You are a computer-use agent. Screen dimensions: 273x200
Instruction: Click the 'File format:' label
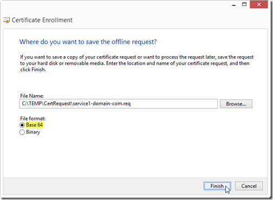pyautogui.click(x=32, y=119)
